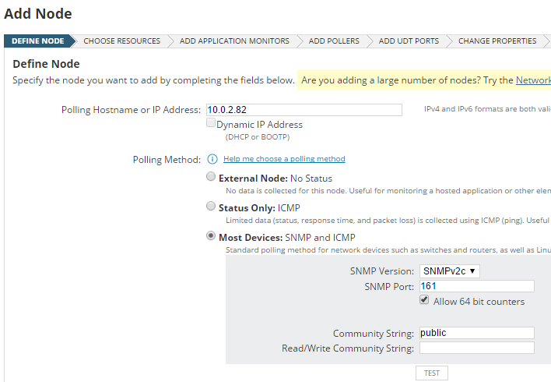
Task: Choose Status Only: ICMP polling method
Action: pyautogui.click(x=211, y=207)
